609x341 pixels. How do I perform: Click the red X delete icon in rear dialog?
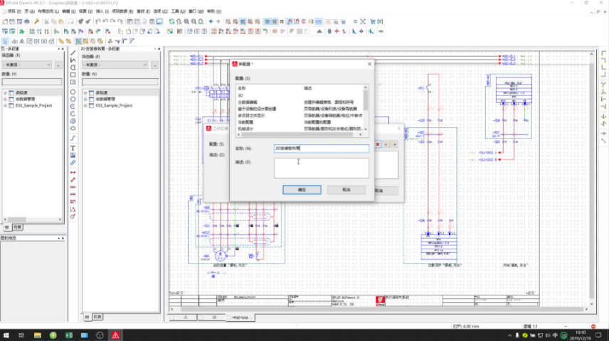[x=378, y=144]
